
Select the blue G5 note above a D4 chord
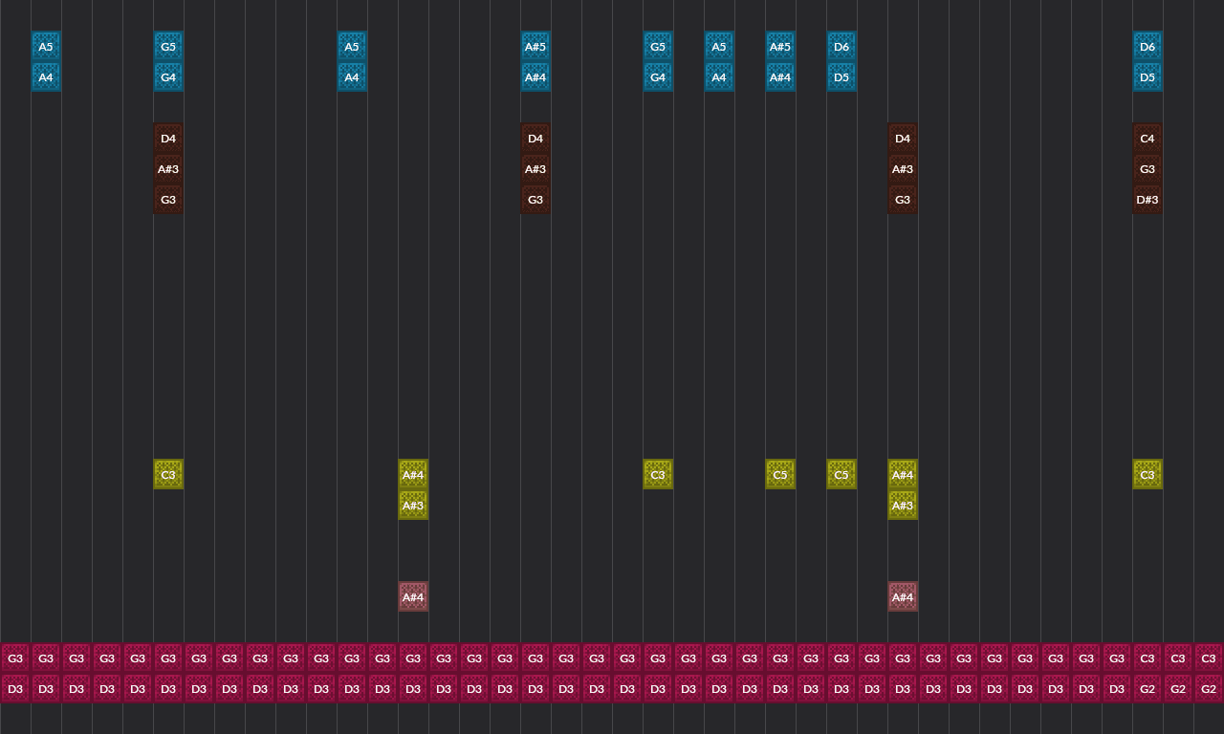coord(168,47)
